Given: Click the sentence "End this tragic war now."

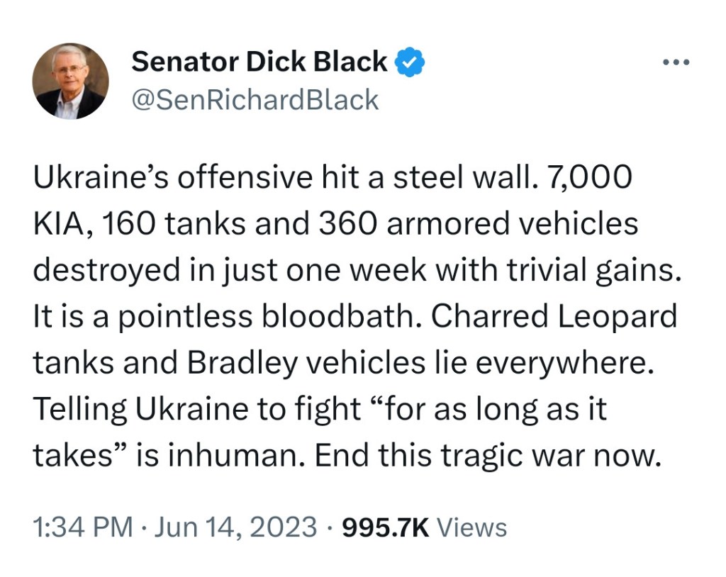Looking at the screenshot, I should (x=488, y=455).
